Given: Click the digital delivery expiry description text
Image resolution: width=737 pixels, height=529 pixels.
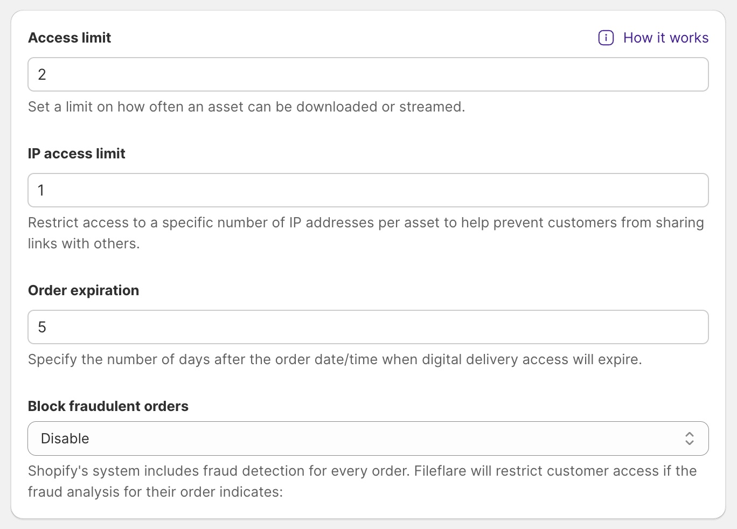Looking at the screenshot, I should (x=335, y=359).
